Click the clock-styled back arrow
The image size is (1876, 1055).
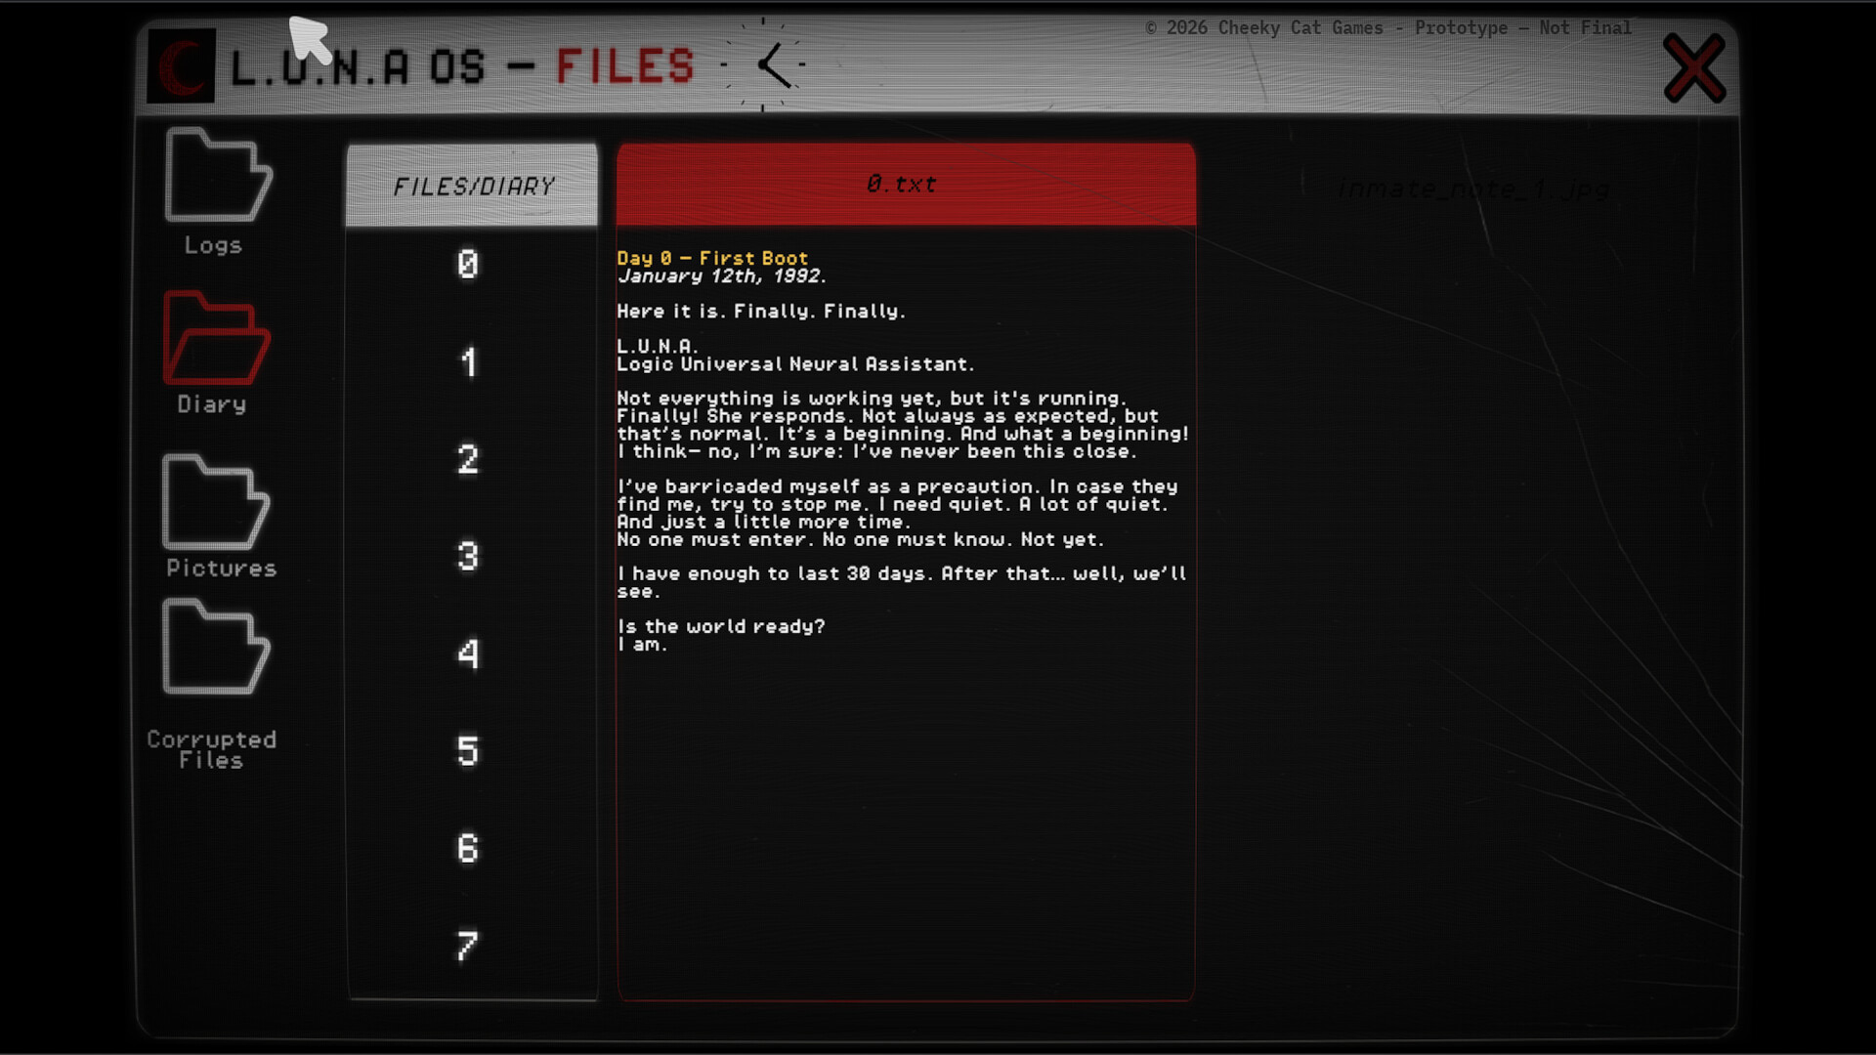coord(774,64)
